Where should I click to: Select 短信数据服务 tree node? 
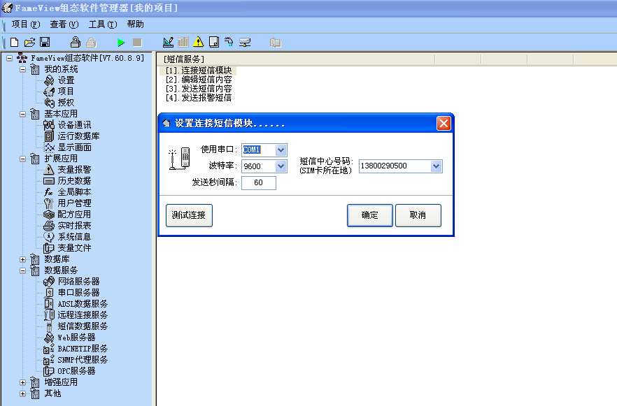click(83, 326)
